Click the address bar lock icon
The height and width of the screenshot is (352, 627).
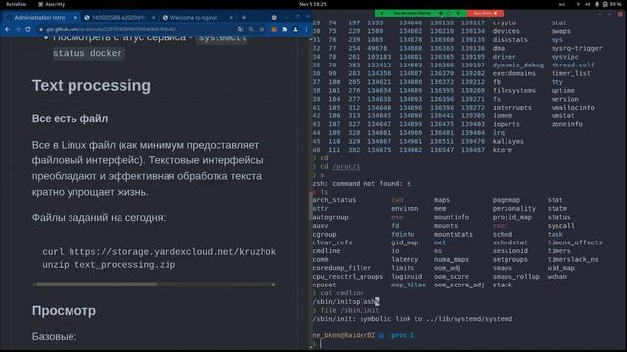click(x=41, y=29)
